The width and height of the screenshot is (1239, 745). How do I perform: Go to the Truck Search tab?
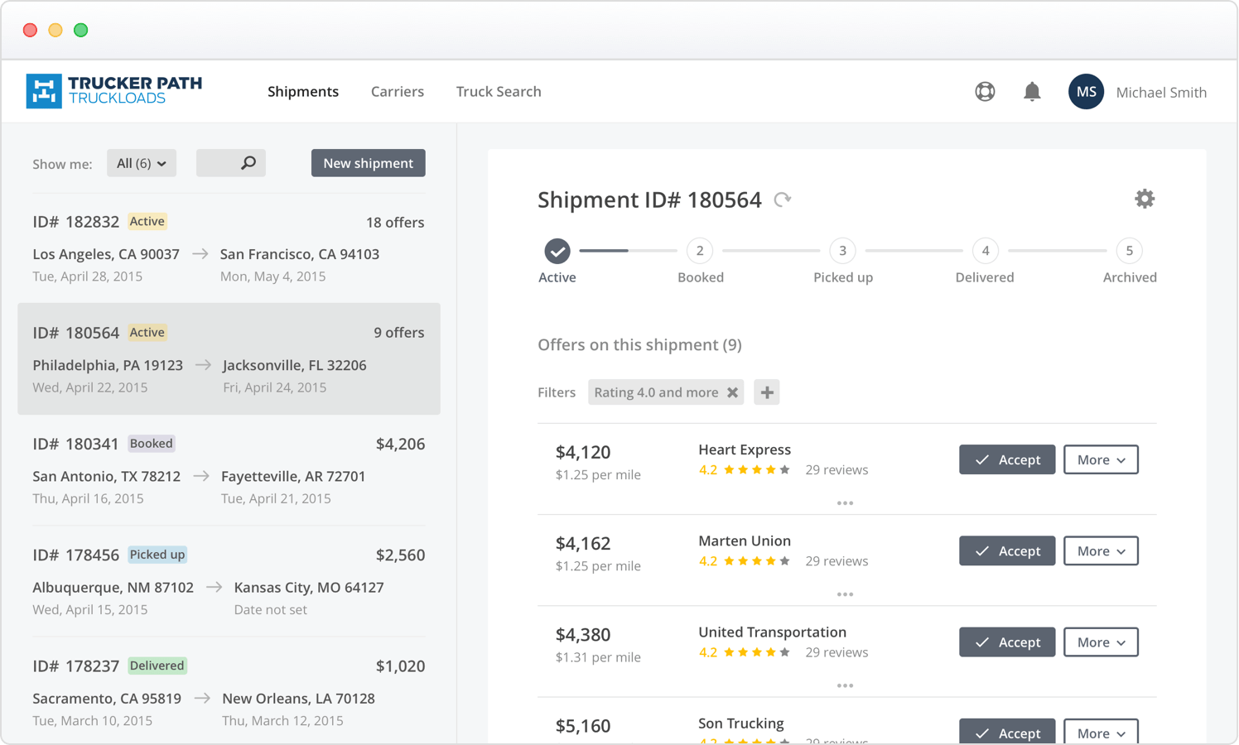point(499,92)
